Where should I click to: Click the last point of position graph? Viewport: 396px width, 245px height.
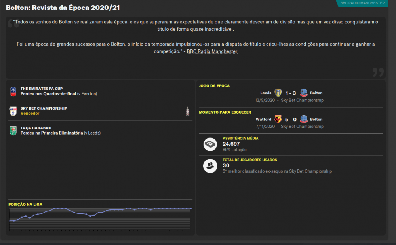click(x=191, y=209)
